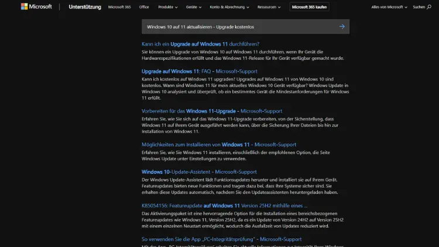Open the KB5054156 Featureupdate result
This screenshot has height=247, width=439.
[225, 205]
